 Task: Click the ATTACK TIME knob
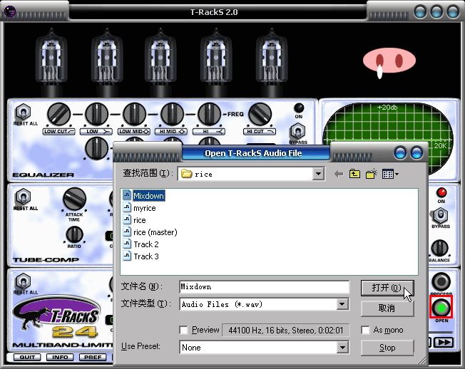click(74, 199)
